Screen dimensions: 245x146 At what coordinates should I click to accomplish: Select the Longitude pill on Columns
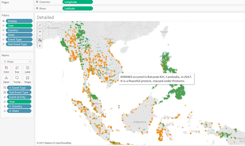coord(78,2)
